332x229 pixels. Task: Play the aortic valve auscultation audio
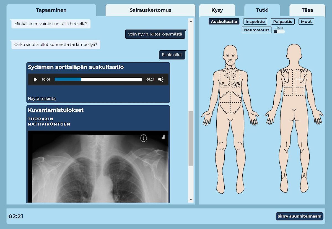coord(35,79)
